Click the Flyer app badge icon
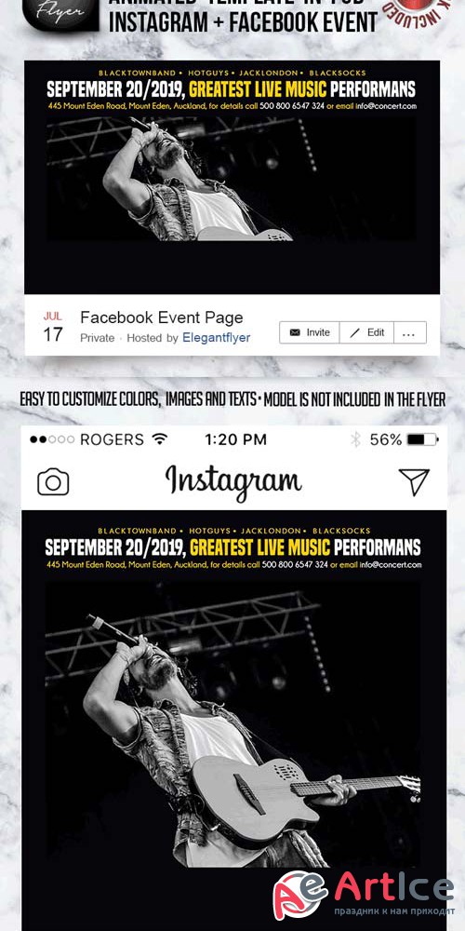Screen dimensions: 465x931 [60, 14]
